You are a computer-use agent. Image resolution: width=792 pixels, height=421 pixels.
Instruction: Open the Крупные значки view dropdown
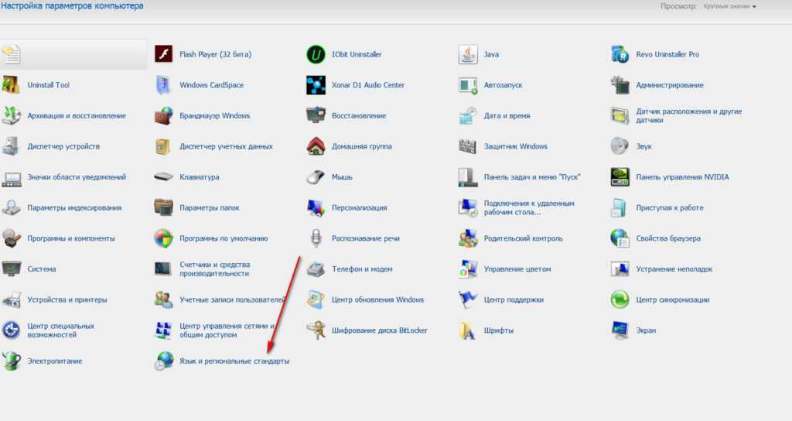(x=729, y=7)
